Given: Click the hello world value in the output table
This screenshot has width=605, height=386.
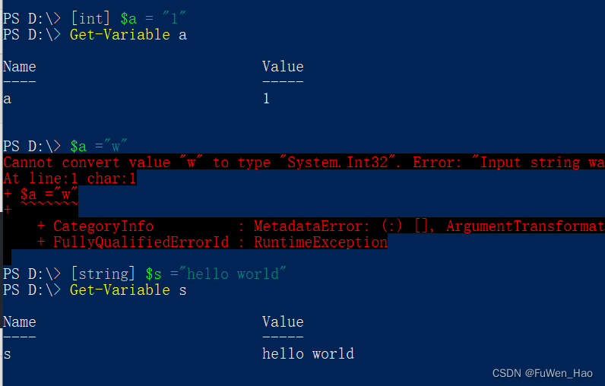Looking at the screenshot, I should pyautogui.click(x=308, y=354).
